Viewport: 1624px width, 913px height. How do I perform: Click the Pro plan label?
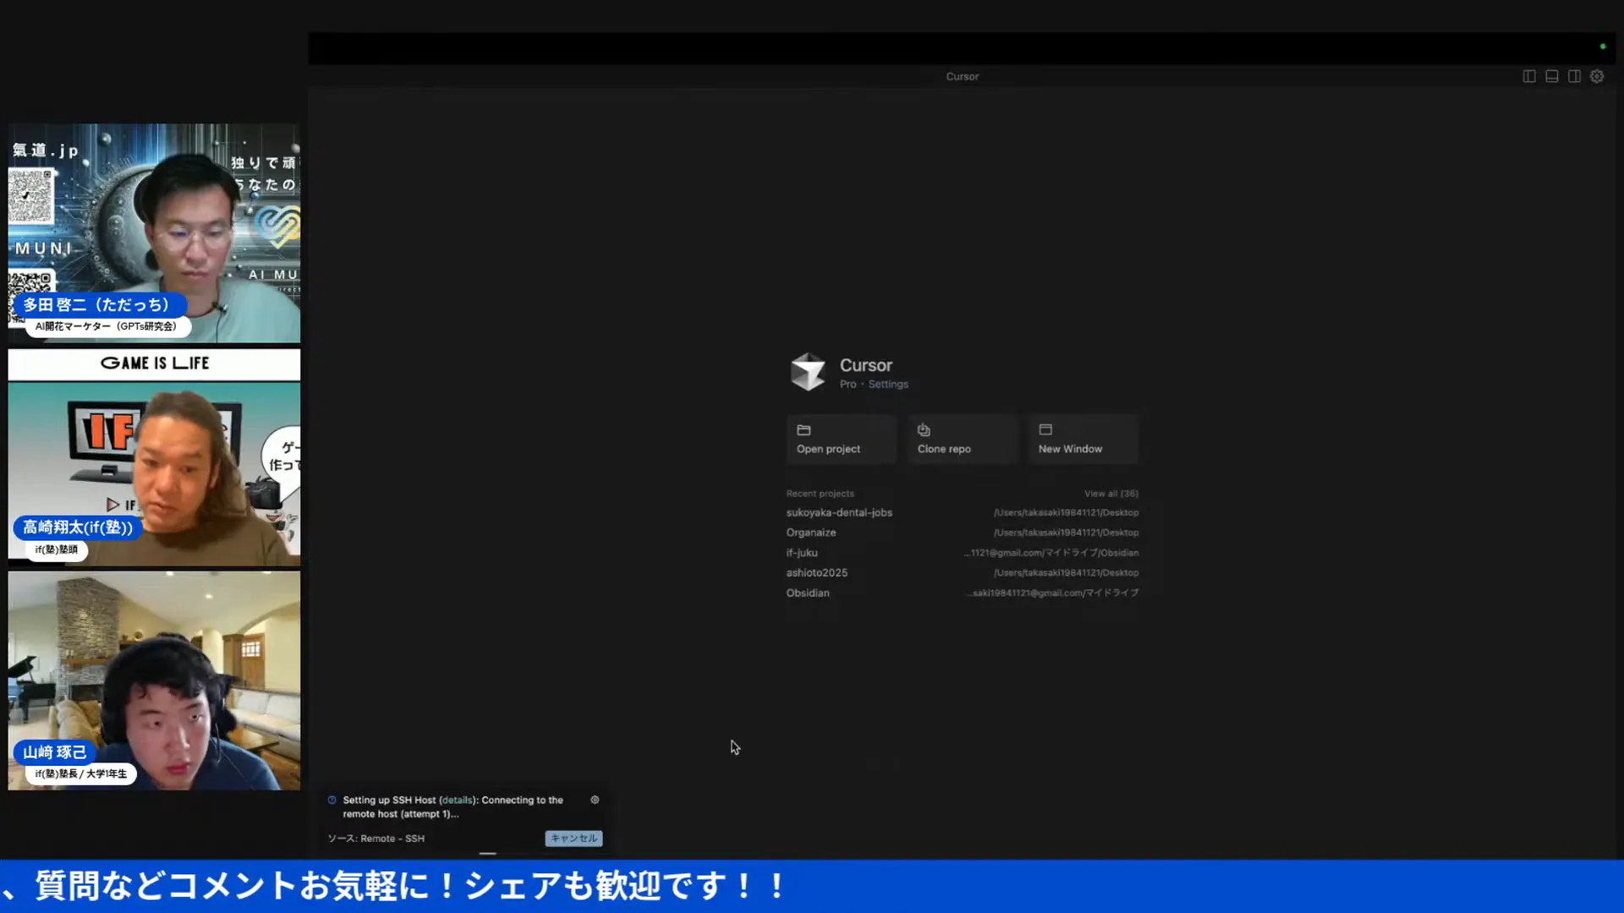pyautogui.click(x=848, y=385)
